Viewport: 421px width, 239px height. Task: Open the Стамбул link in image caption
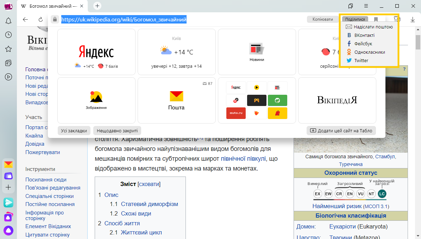pyautogui.click(x=385, y=157)
